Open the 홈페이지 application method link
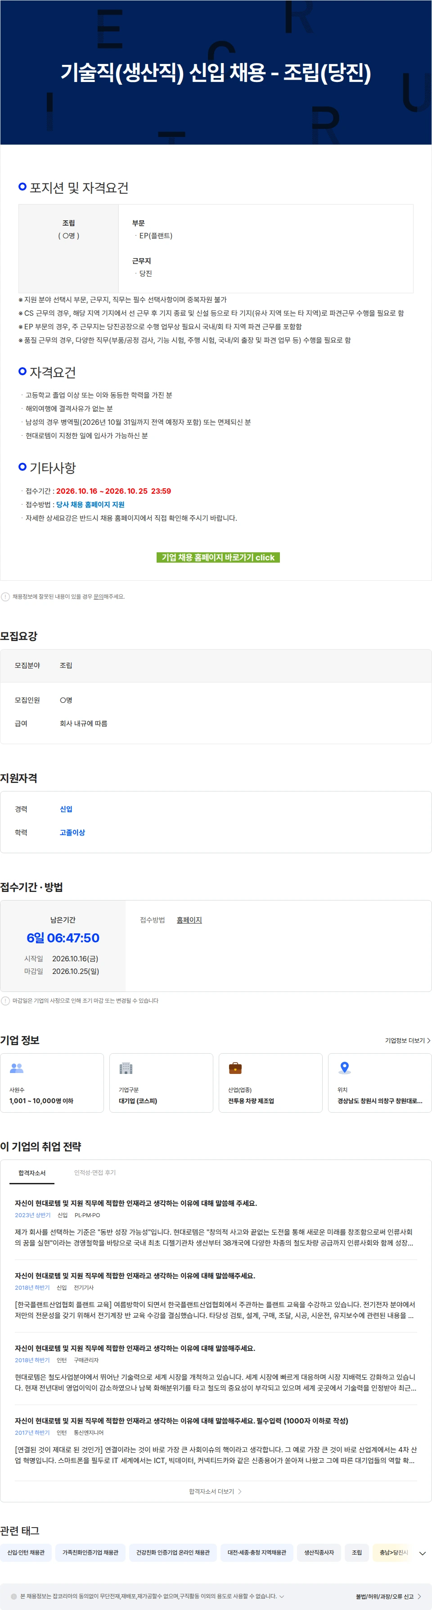This screenshot has width=432, height=1610. pyautogui.click(x=189, y=920)
